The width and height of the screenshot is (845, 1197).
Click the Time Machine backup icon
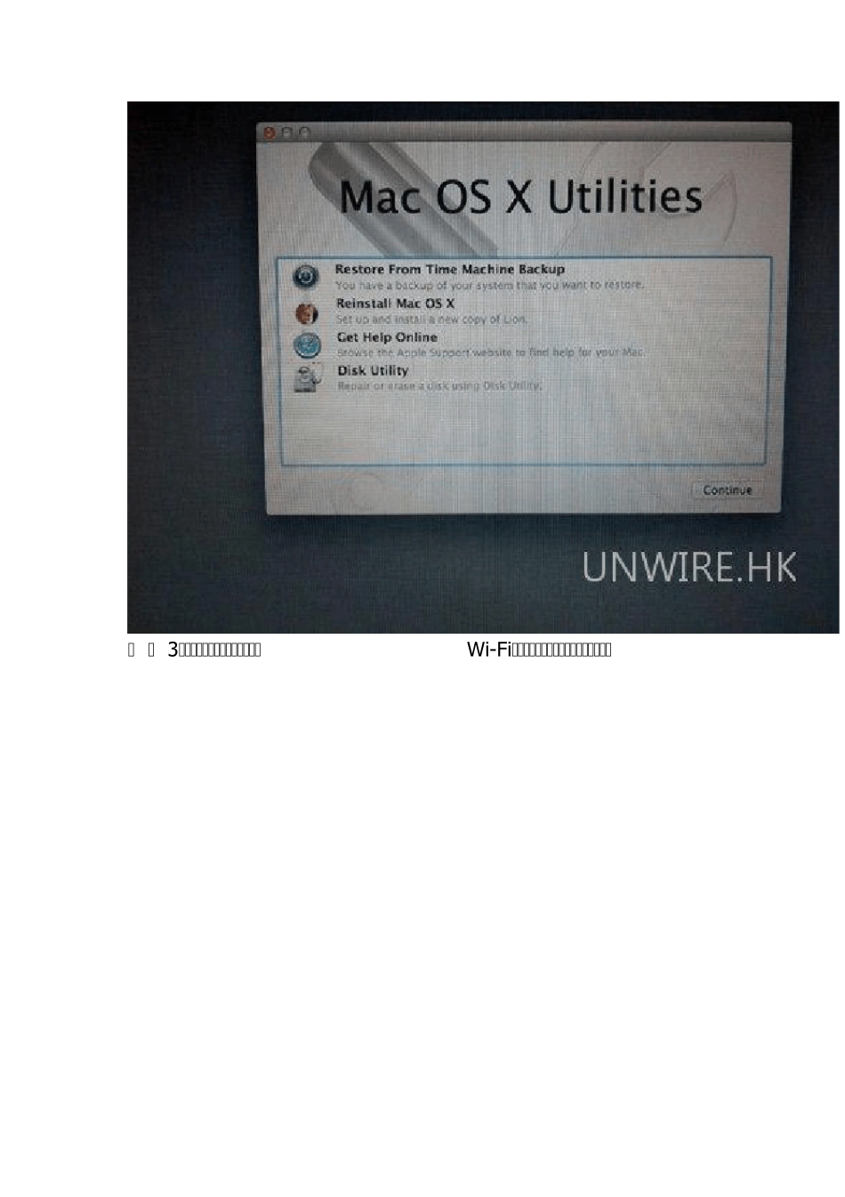[x=305, y=276]
